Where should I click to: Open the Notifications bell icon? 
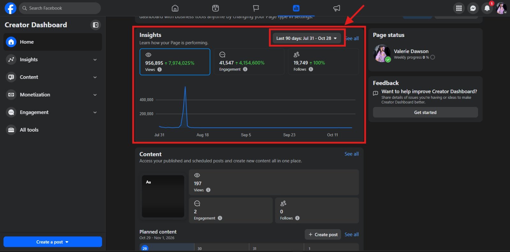pyautogui.click(x=487, y=8)
